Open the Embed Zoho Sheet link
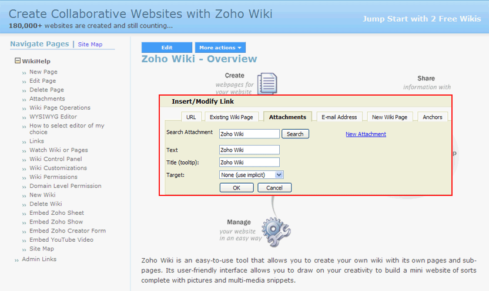Screen dimensions: 489x291 pyautogui.click(x=56, y=213)
